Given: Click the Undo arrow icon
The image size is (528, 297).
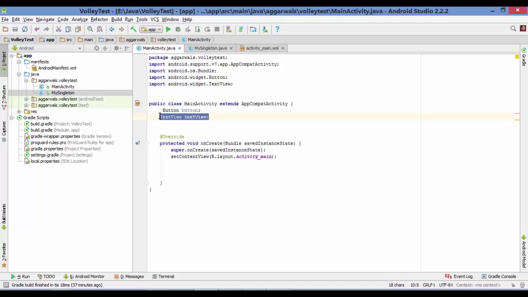Looking at the screenshot, I should click(x=37, y=29).
